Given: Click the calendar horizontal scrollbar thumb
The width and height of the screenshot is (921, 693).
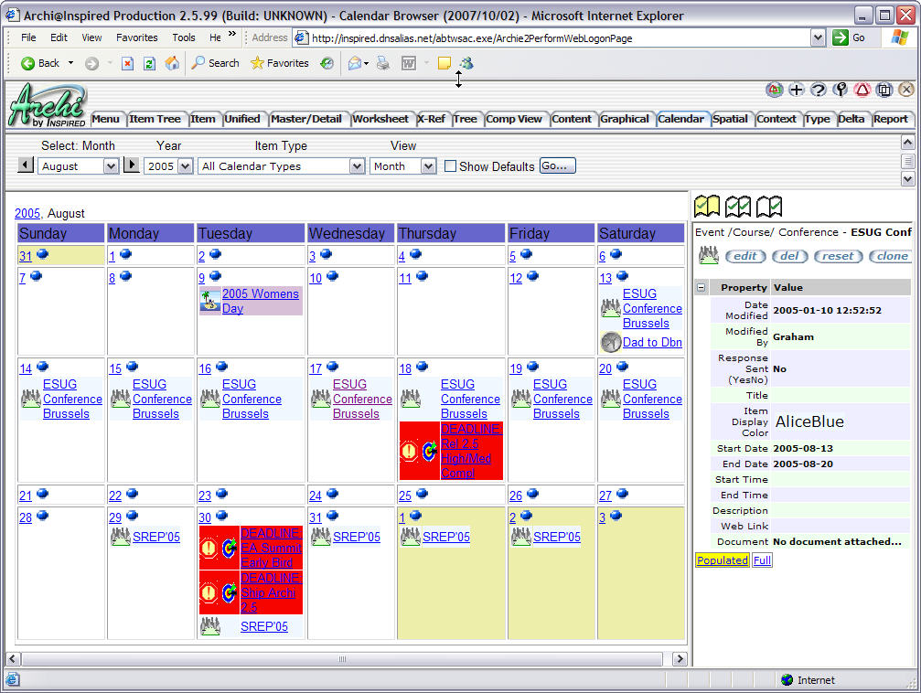Looking at the screenshot, I should click(x=342, y=659).
